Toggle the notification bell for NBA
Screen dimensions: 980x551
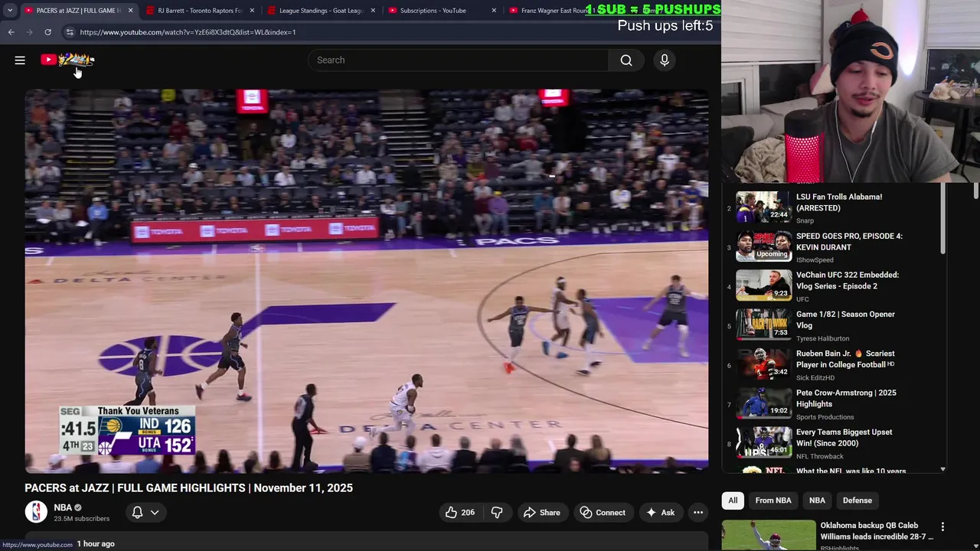click(x=138, y=513)
